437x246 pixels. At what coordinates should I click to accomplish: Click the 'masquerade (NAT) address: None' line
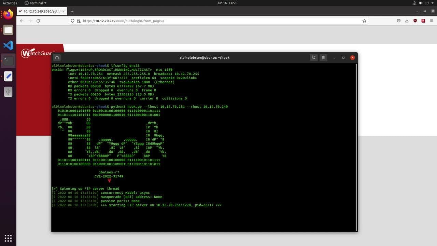tap(107, 197)
